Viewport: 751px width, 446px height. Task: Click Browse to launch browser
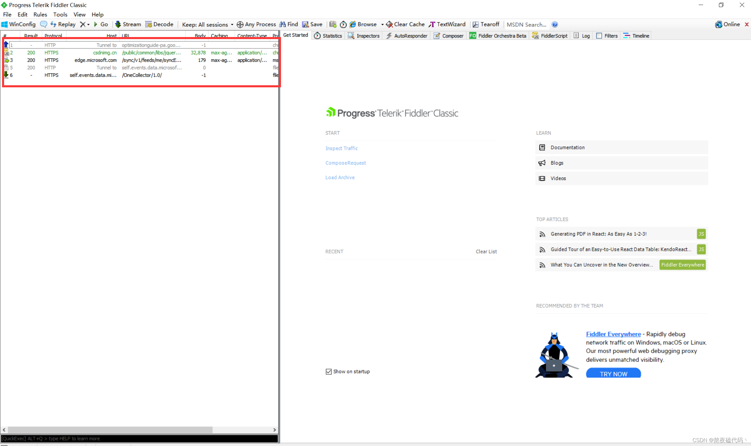coord(363,24)
